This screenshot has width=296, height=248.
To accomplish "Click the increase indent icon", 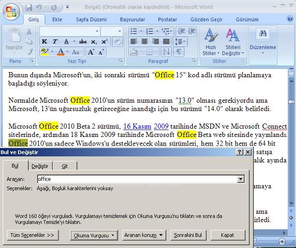I will [191, 31].
